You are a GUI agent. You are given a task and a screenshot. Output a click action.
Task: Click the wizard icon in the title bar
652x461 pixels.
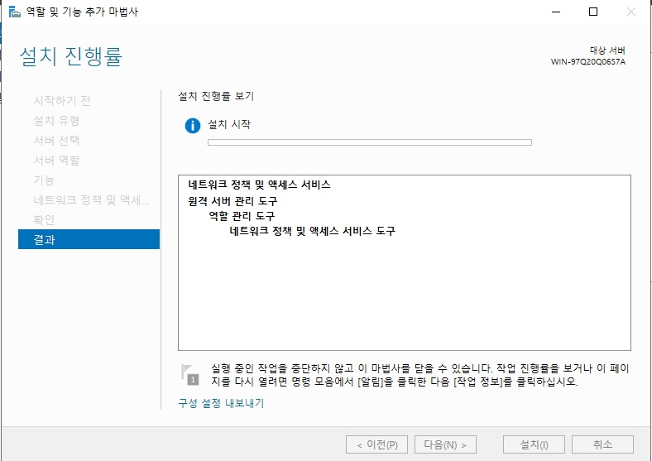tap(12, 12)
